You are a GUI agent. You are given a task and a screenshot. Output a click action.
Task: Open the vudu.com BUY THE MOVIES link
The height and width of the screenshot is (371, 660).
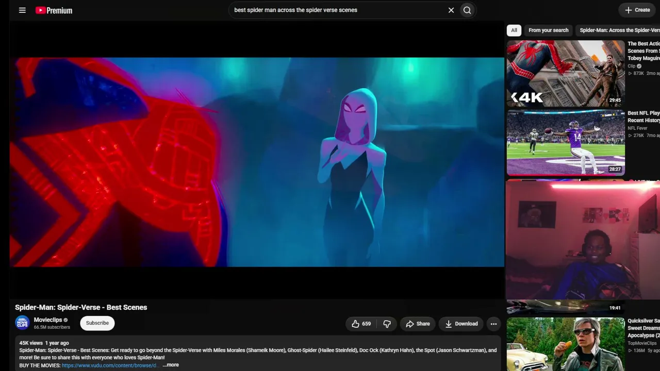pos(109,365)
